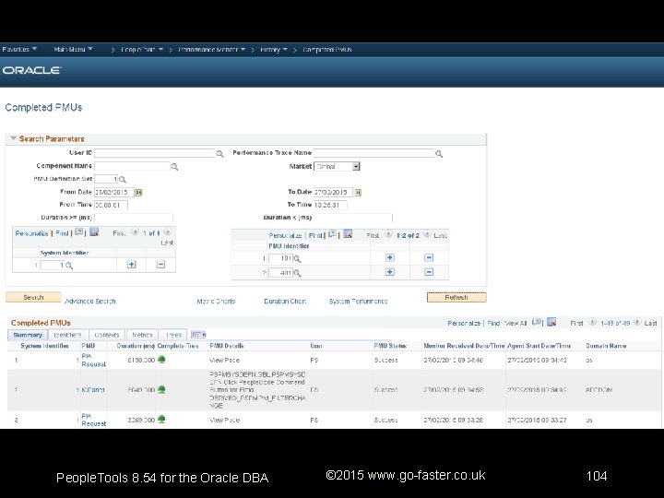The width and height of the screenshot is (664, 498).
Task: Open the From Date calendar picker
Action: pyautogui.click(x=138, y=192)
